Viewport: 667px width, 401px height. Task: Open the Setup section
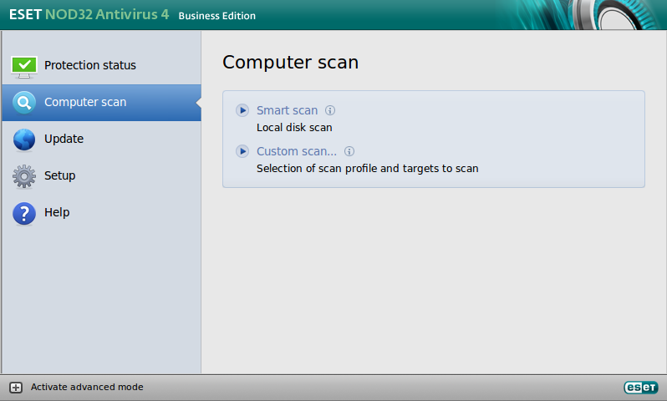pyautogui.click(x=102, y=175)
